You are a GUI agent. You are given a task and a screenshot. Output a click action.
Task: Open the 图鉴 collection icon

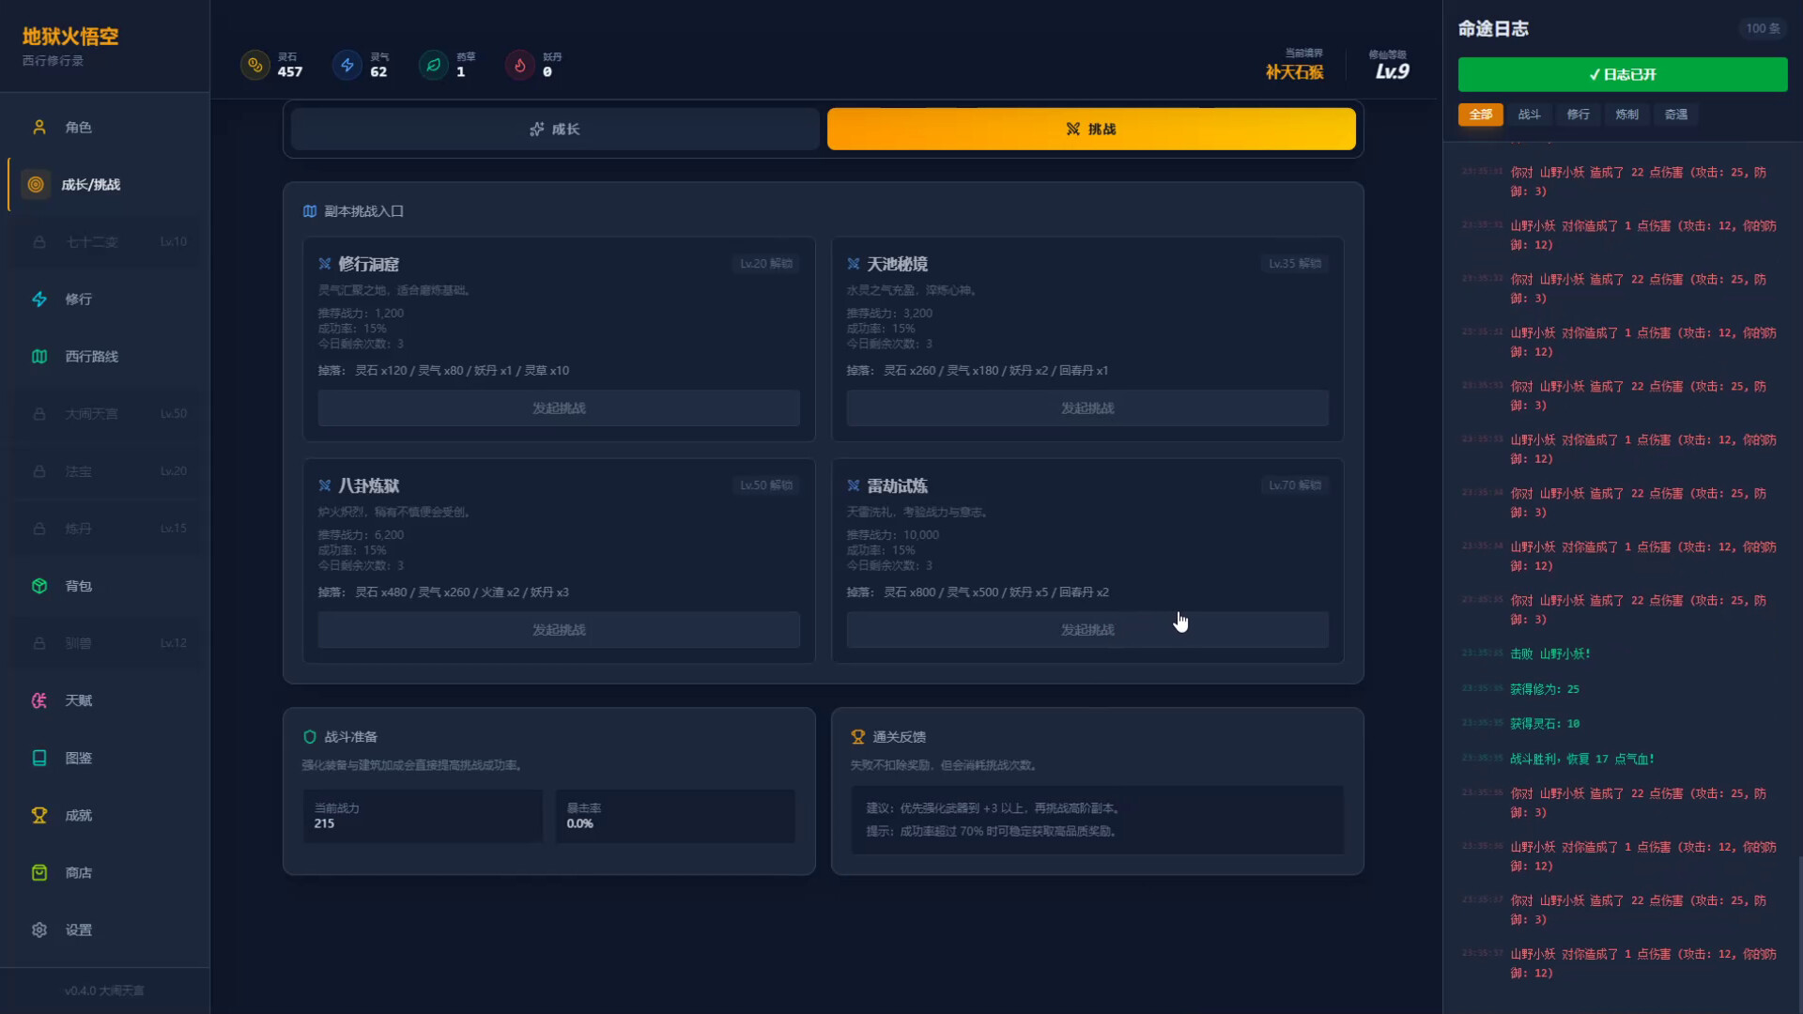pyautogui.click(x=39, y=758)
